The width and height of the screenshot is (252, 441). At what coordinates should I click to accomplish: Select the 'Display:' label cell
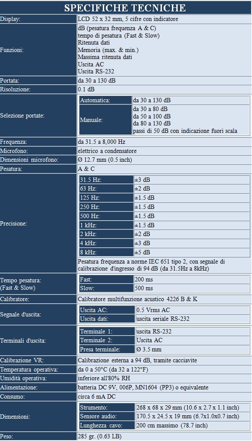tap(38, 19)
